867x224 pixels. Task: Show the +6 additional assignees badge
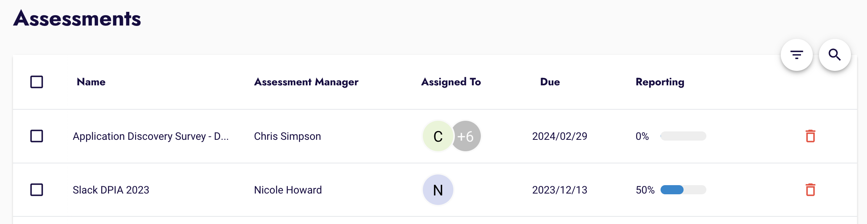click(466, 136)
